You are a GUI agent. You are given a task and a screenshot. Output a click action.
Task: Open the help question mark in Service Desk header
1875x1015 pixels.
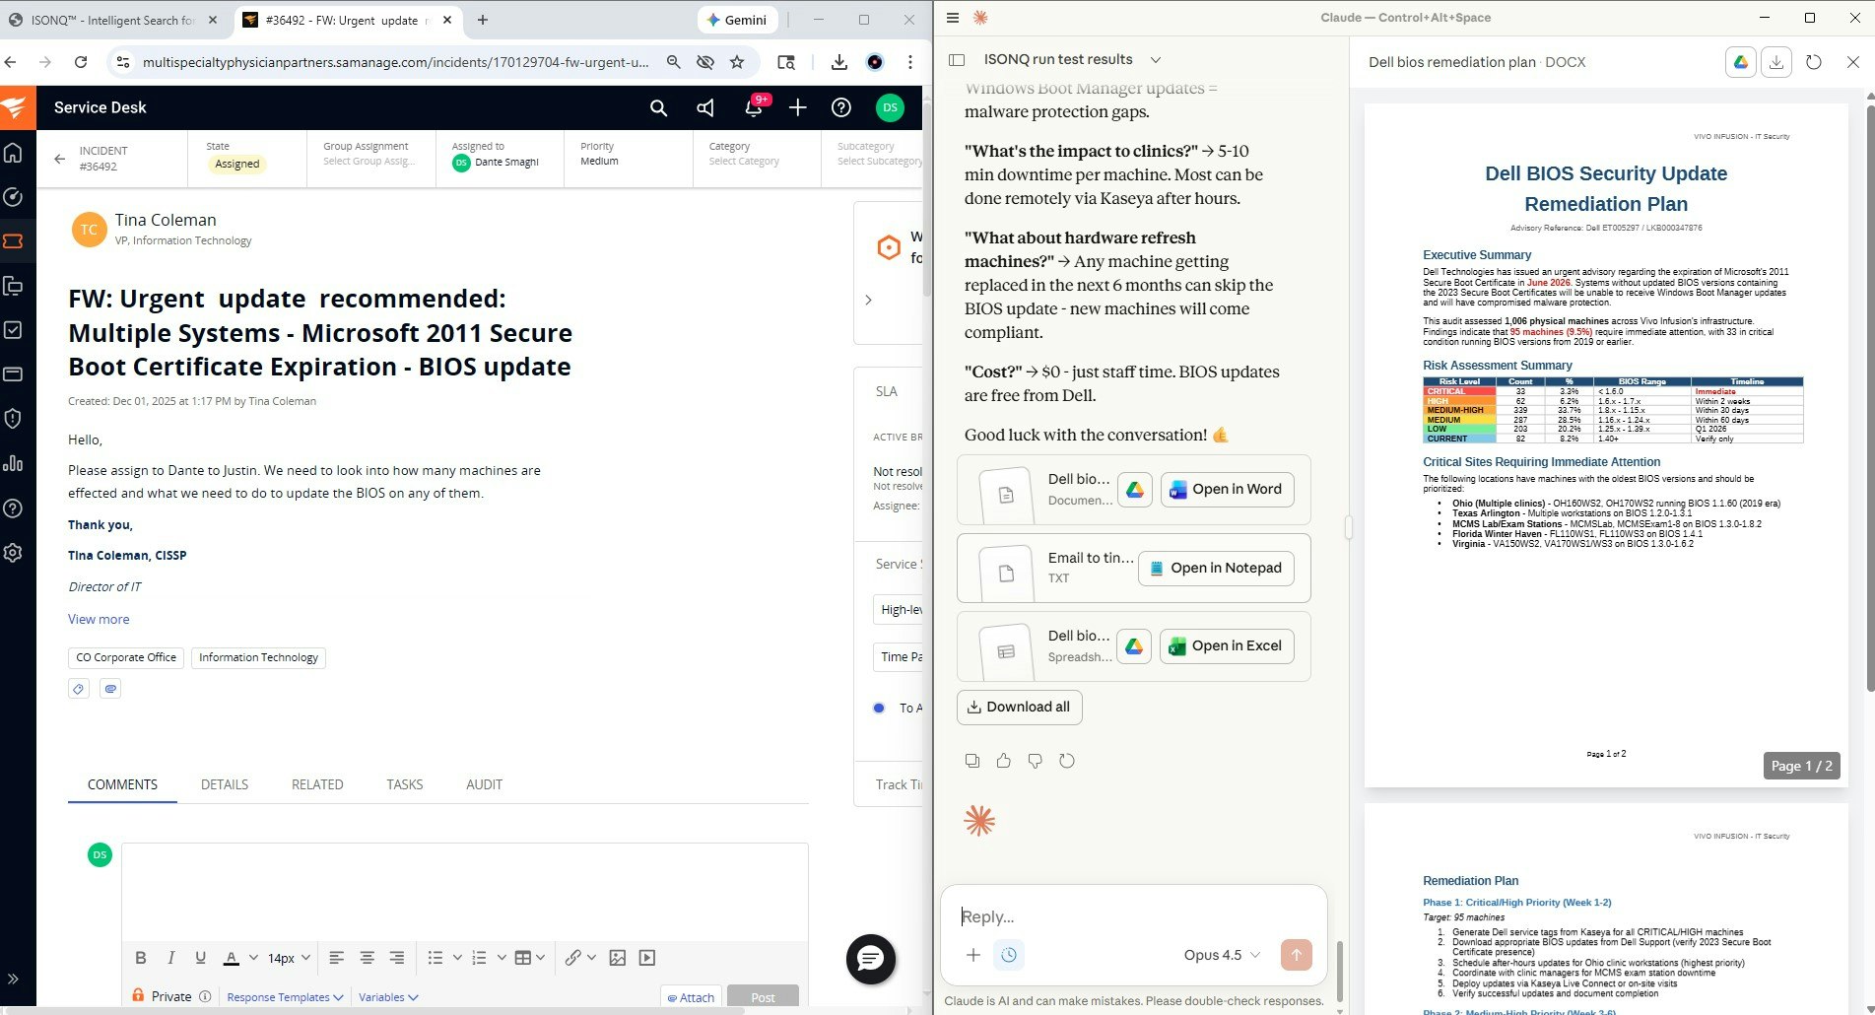click(x=841, y=108)
